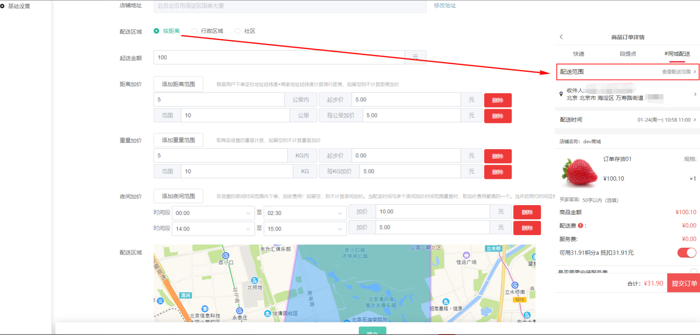
Task: Expand the 15:00 end time dropdown
Action: click(305, 229)
